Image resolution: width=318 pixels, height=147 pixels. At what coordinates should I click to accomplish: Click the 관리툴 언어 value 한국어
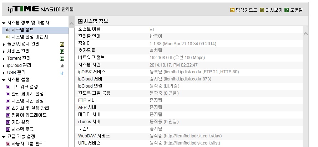[156, 36]
